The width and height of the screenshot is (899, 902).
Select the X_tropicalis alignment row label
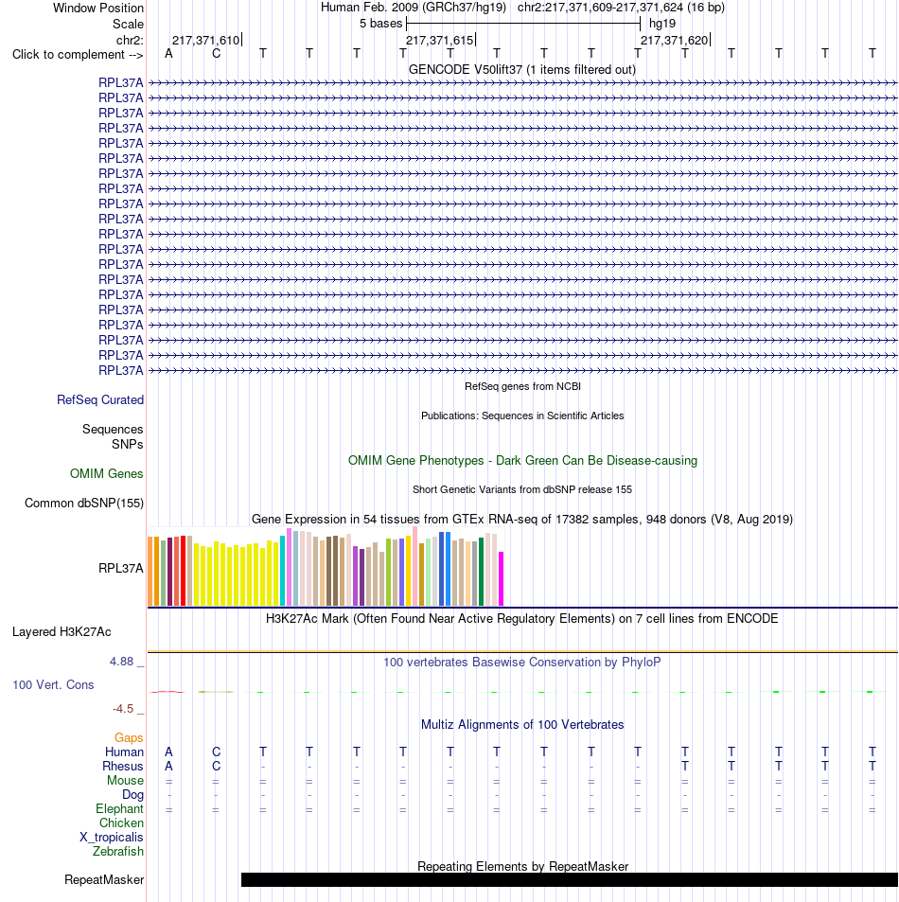click(112, 838)
